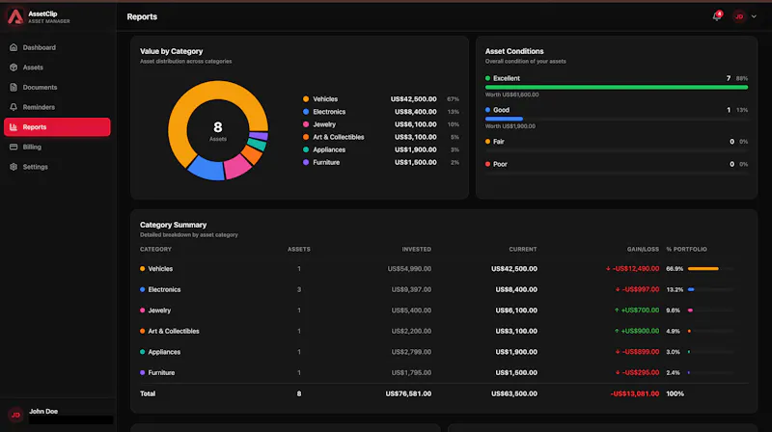
Task: Click the Documents file icon
Action: pyautogui.click(x=14, y=87)
